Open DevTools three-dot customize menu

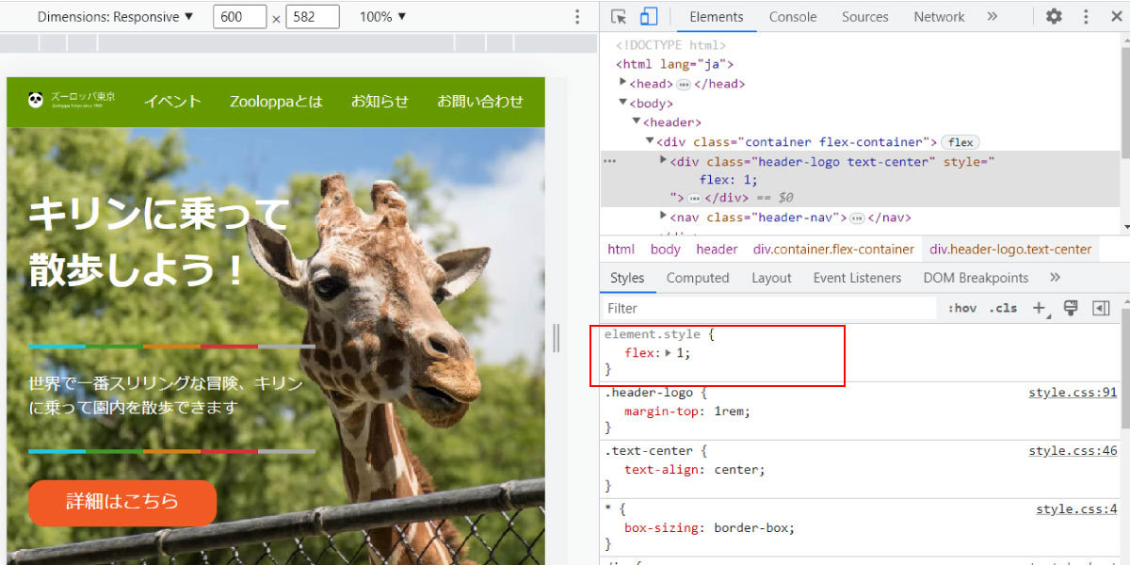coord(1086,17)
